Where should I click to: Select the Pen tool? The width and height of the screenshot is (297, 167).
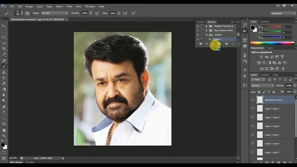(4, 107)
